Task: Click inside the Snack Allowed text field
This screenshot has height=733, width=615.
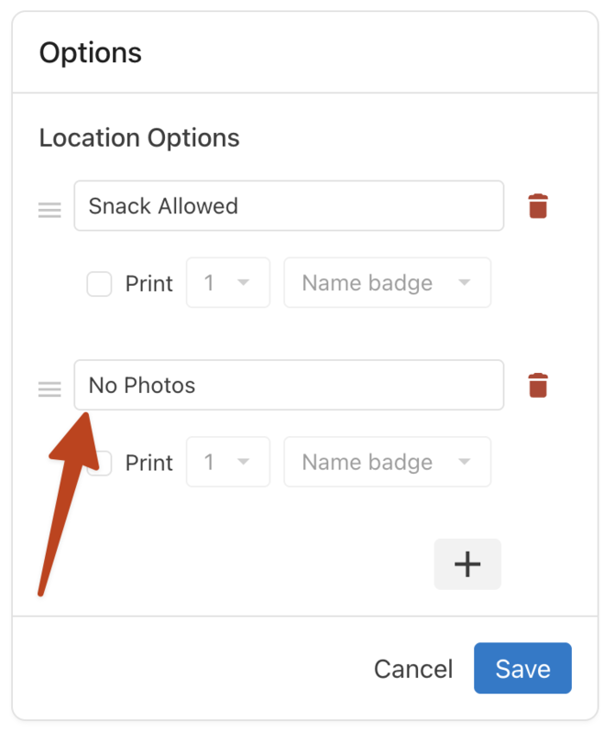Action: click(x=289, y=205)
